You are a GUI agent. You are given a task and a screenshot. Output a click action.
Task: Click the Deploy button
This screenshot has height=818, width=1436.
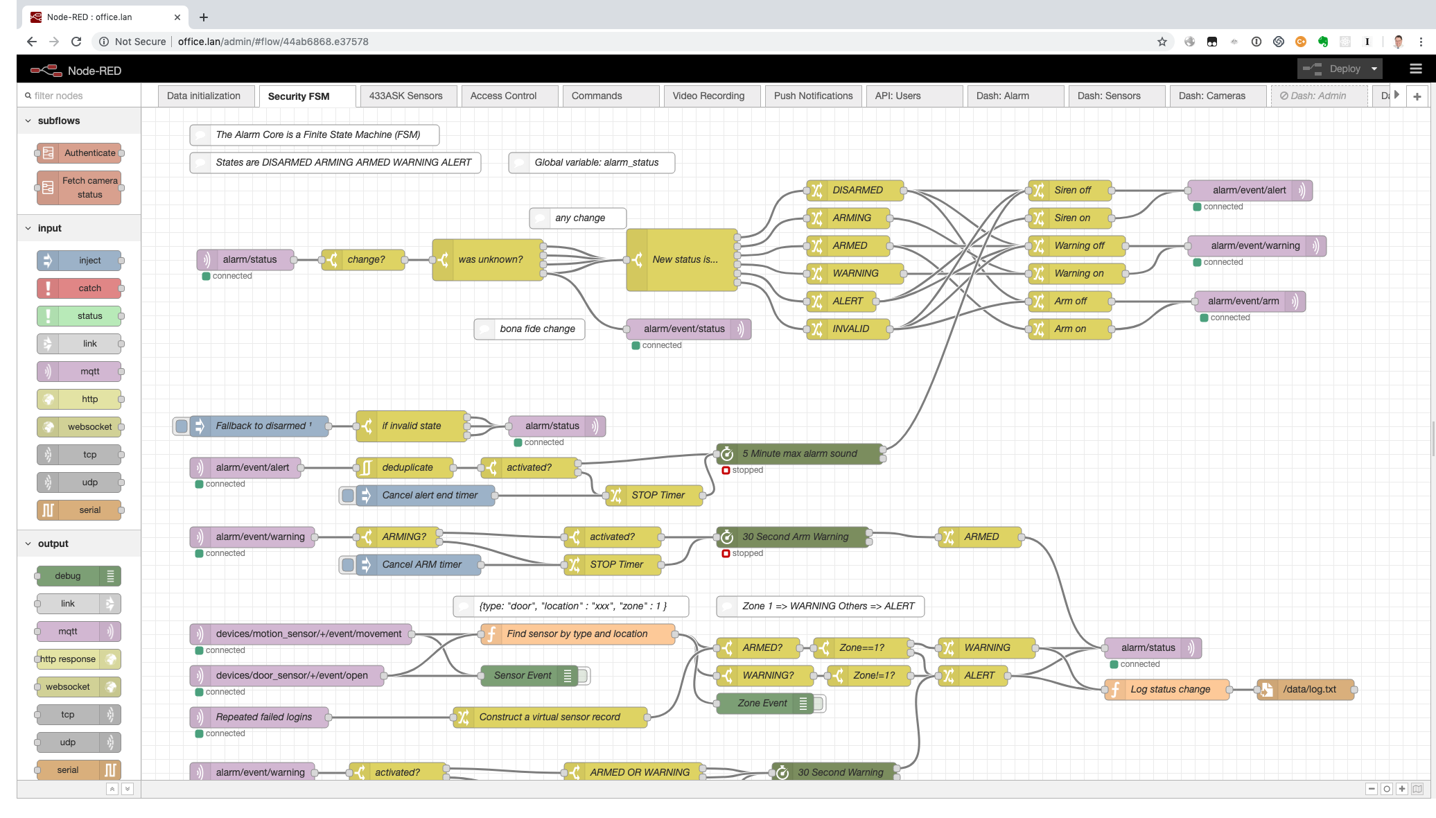coord(1333,69)
